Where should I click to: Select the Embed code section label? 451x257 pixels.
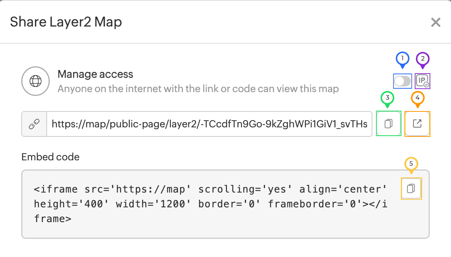[x=50, y=157]
